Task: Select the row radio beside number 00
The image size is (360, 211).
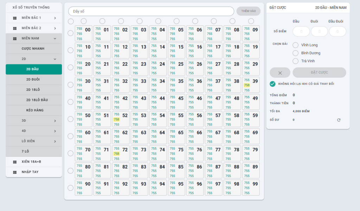Action: coord(70,33)
